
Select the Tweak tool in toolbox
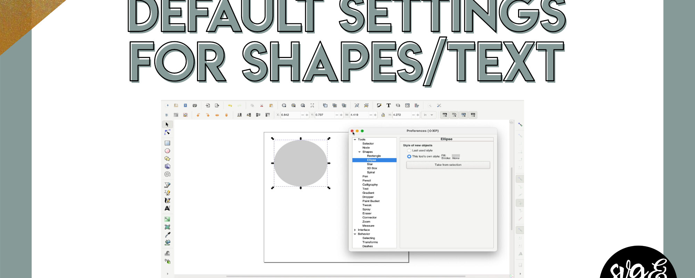coord(167,253)
